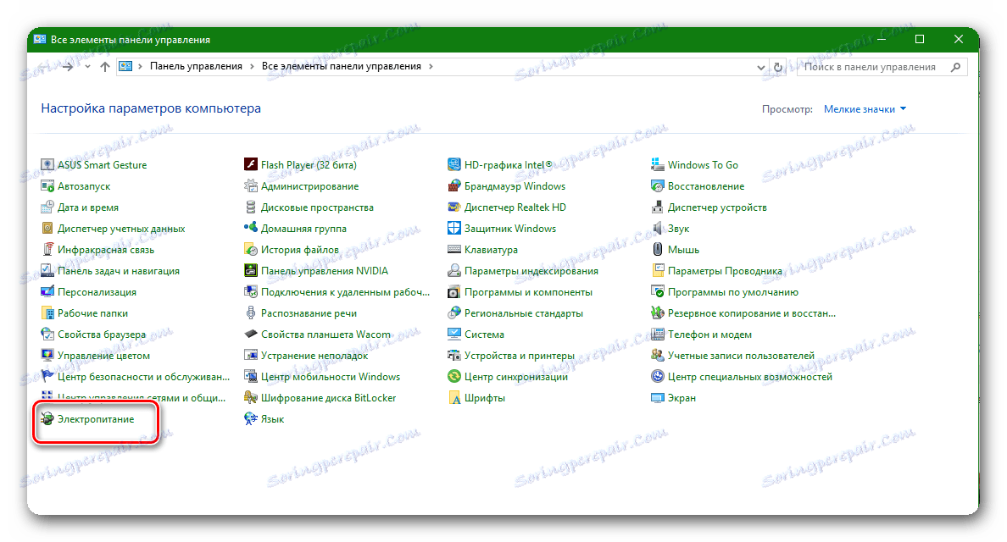Click the Все элементы панели управления breadcrumb
The width and height of the screenshot is (1007, 542).
(341, 66)
